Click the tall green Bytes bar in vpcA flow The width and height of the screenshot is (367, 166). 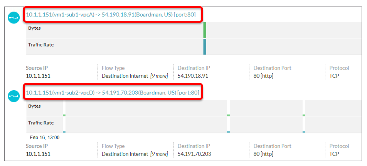click(205, 30)
